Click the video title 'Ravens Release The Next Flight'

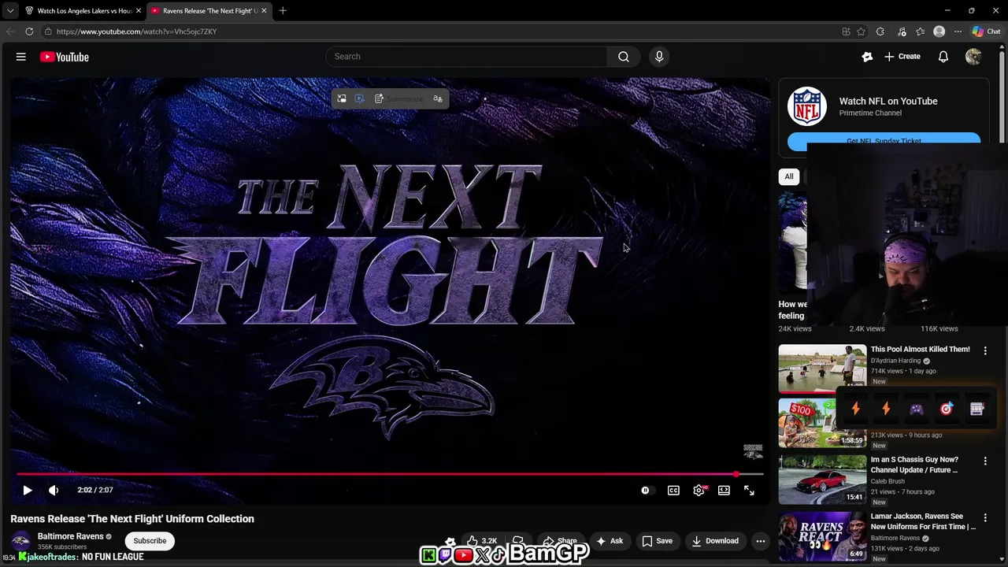pyautogui.click(x=132, y=519)
